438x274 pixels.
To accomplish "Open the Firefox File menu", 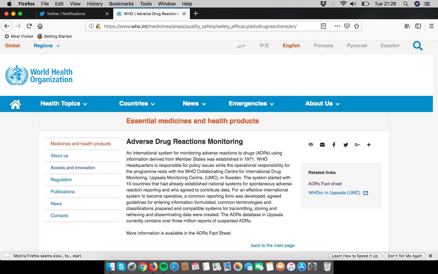I will coord(45,4).
